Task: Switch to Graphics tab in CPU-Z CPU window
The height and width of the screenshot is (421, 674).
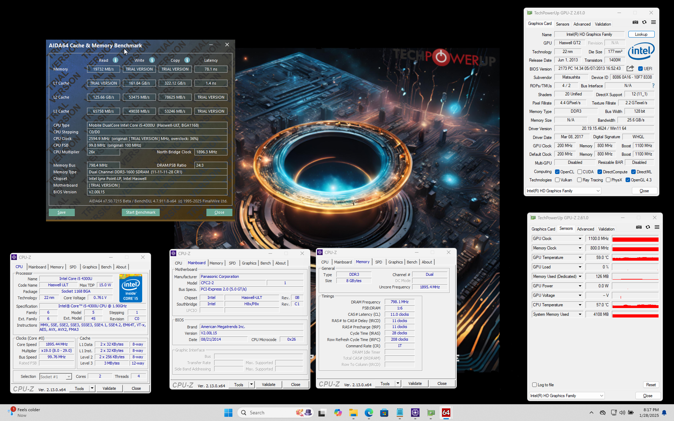Action: [x=90, y=267]
